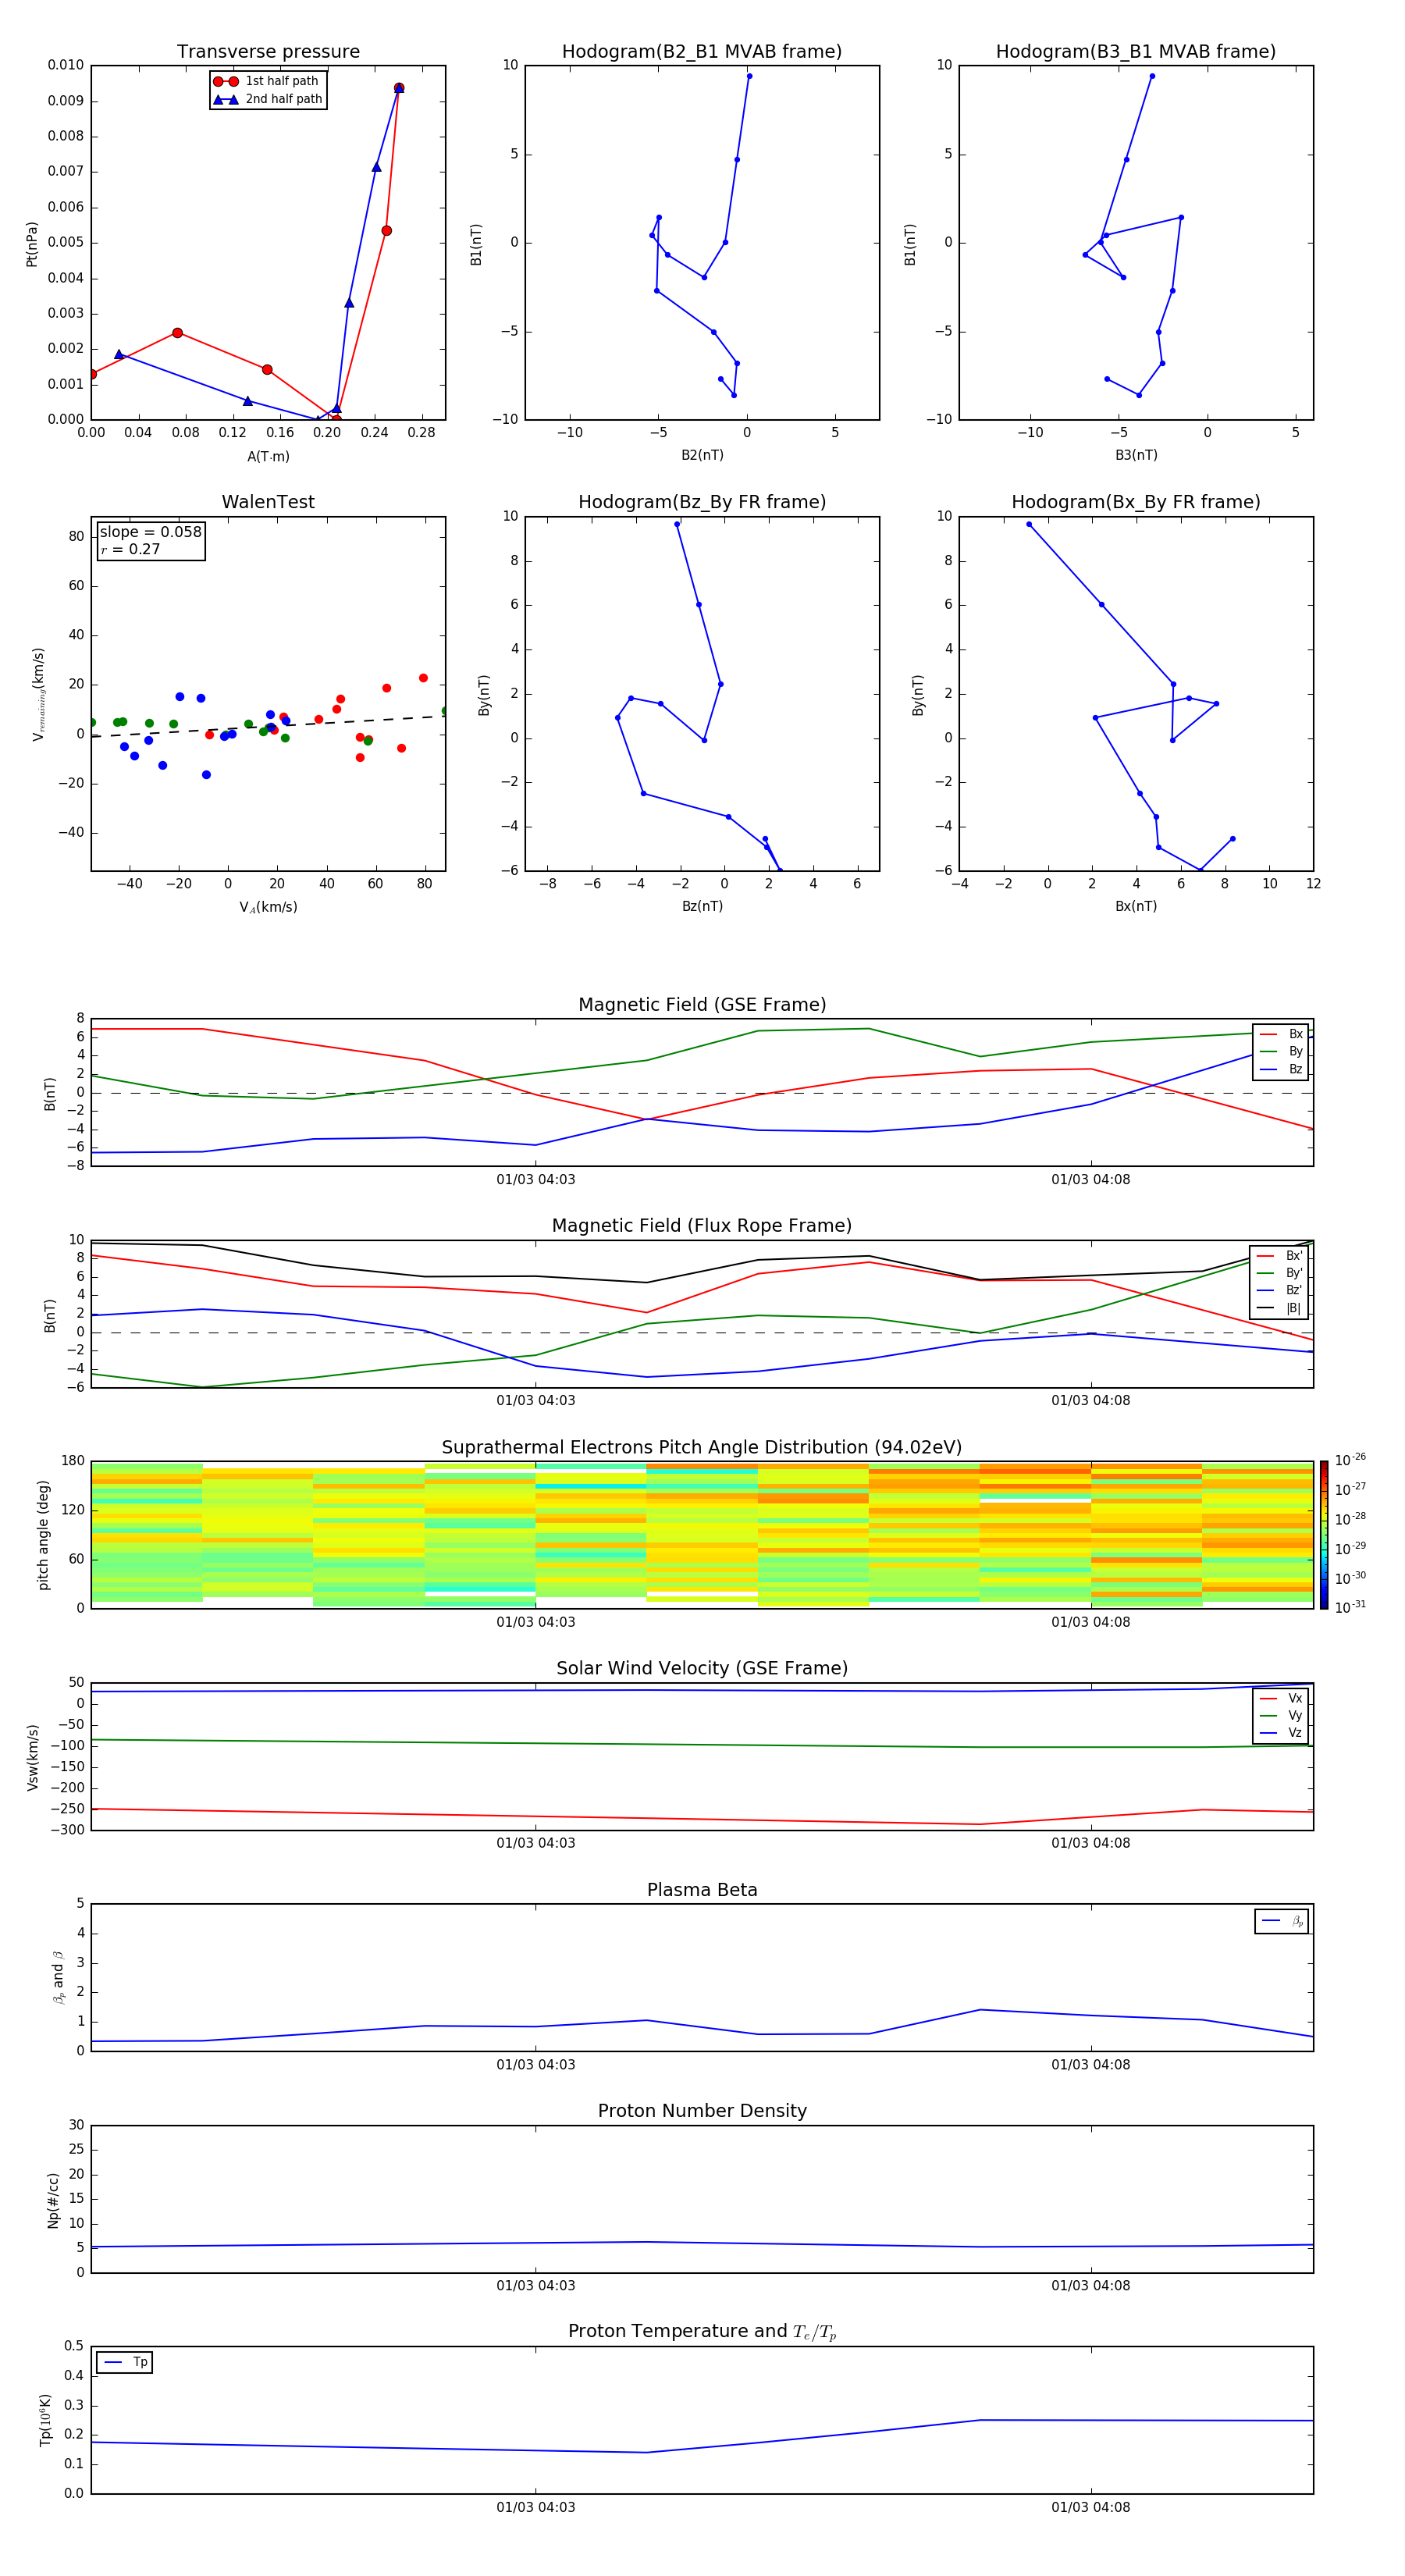Select the Bz' legend entry
This screenshot has height=2576, width=1405.
[x=1280, y=1290]
